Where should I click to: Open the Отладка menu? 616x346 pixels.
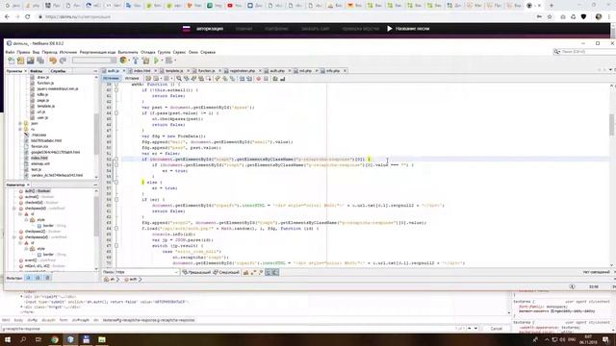(x=147, y=52)
